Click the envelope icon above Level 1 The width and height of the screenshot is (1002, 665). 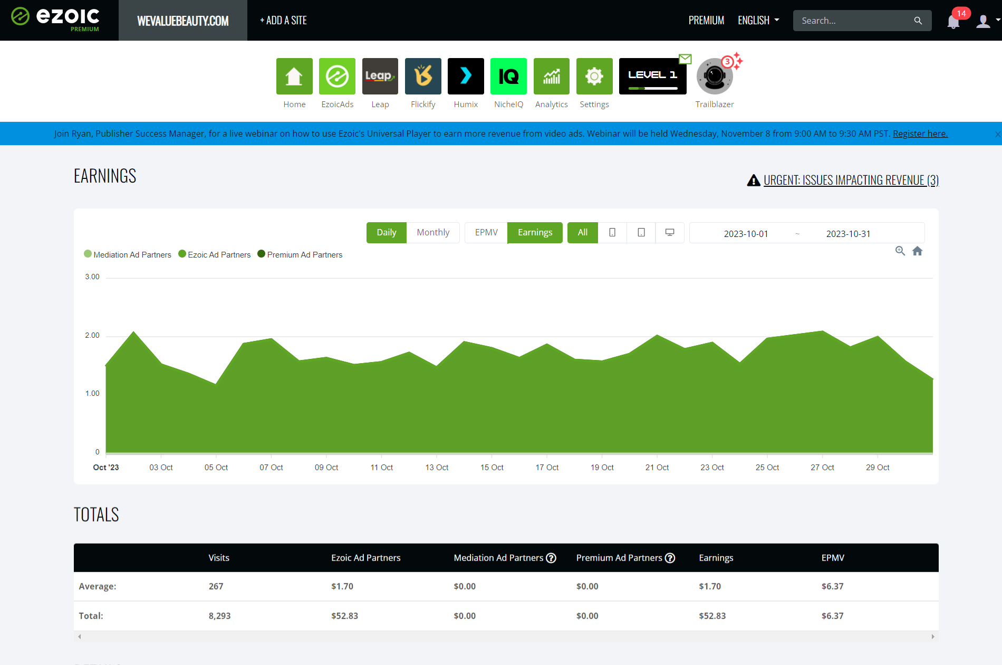[x=685, y=59]
